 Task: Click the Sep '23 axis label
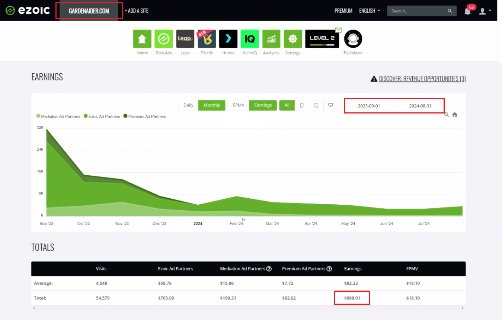47,224
